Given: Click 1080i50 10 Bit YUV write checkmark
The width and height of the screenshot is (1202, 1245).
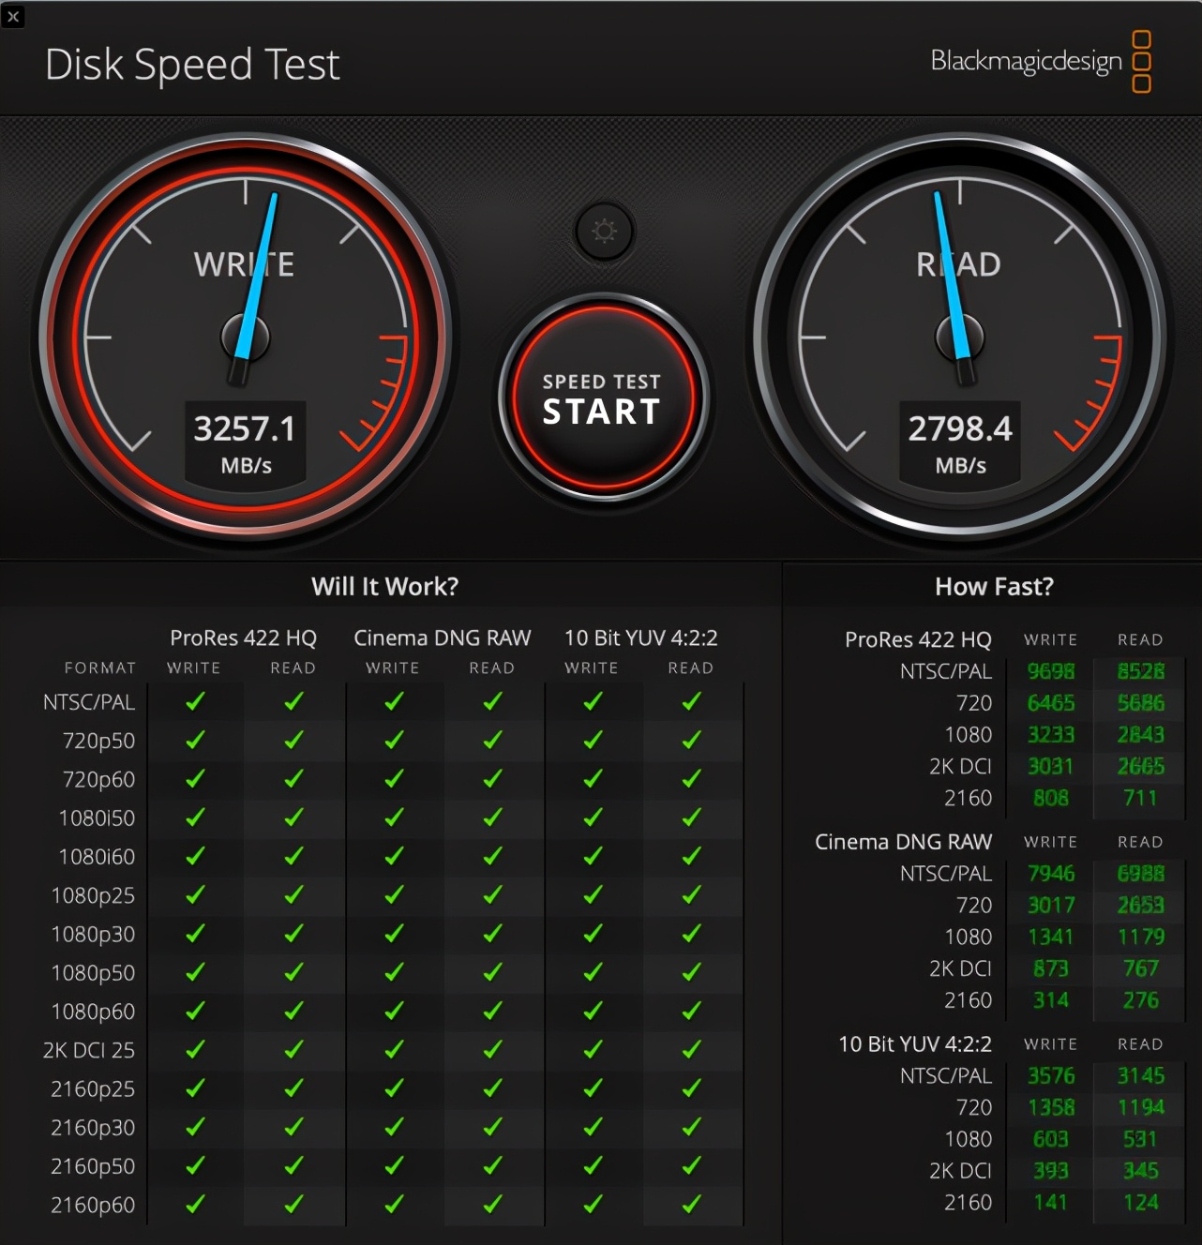Looking at the screenshot, I should pyautogui.click(x=593, y=817).
